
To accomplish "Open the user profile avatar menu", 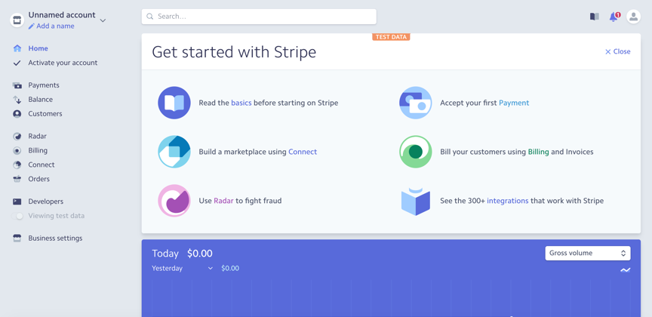I will tap(633, 17).
